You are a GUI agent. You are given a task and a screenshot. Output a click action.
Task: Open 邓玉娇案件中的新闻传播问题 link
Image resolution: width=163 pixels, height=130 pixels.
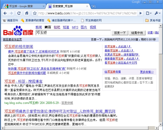pyautogui.click(x=27, y=73)
